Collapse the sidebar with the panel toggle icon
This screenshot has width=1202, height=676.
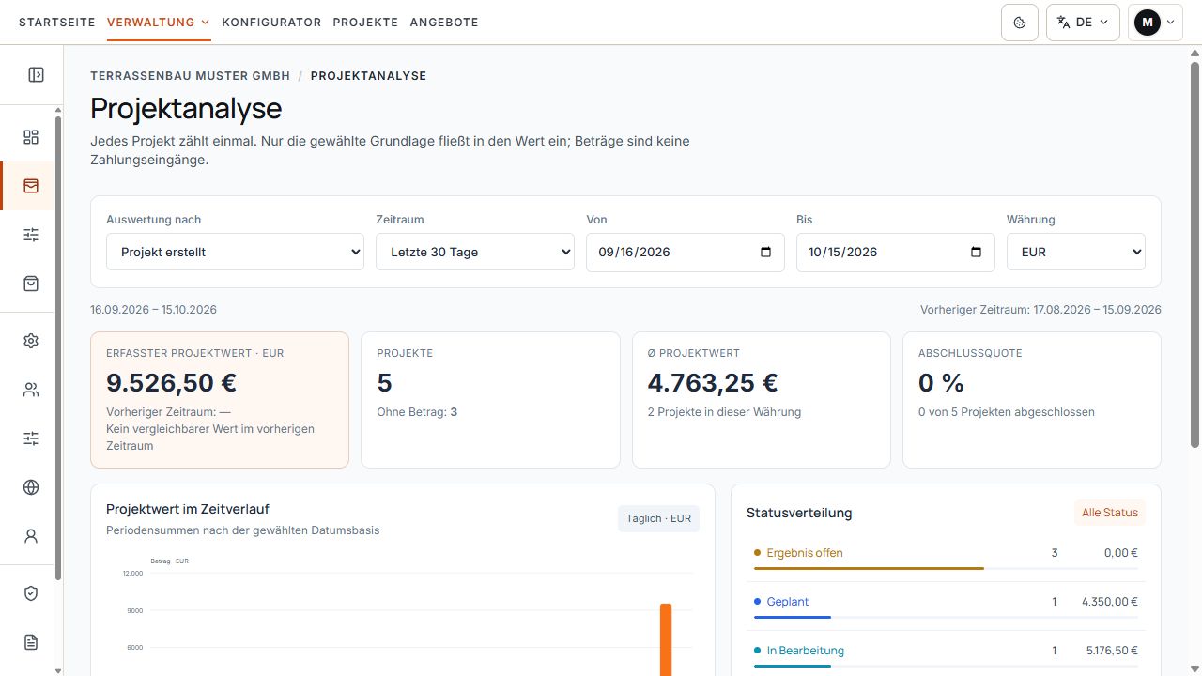coord(36,74)
